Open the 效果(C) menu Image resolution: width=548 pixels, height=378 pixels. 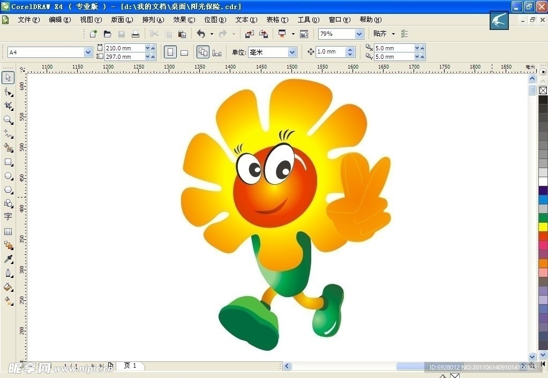183,20
